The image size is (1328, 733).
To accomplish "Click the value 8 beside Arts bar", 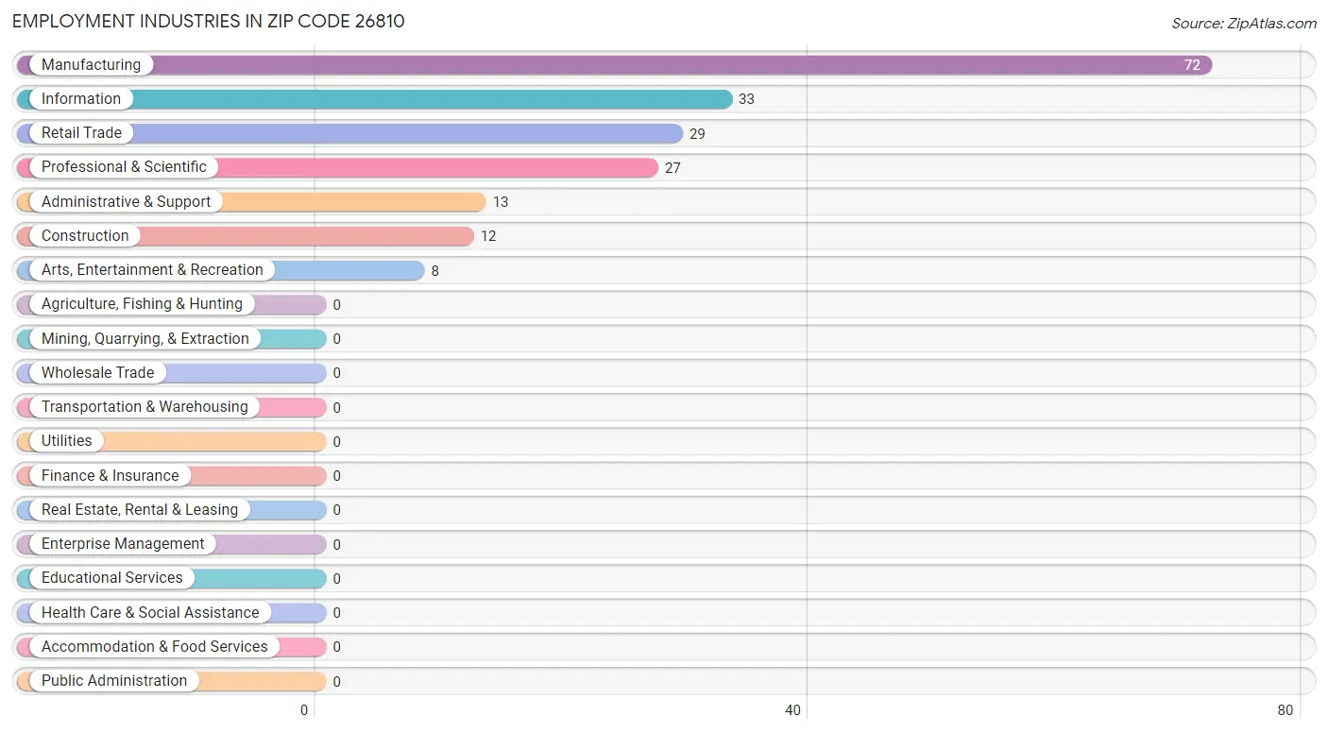I will pyautogui.click(x=434, y=271).
